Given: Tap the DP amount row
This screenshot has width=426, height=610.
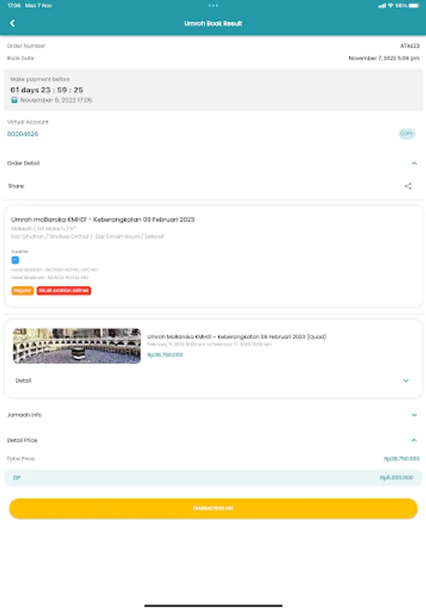Looking at the screenshot, I should 213,477.
